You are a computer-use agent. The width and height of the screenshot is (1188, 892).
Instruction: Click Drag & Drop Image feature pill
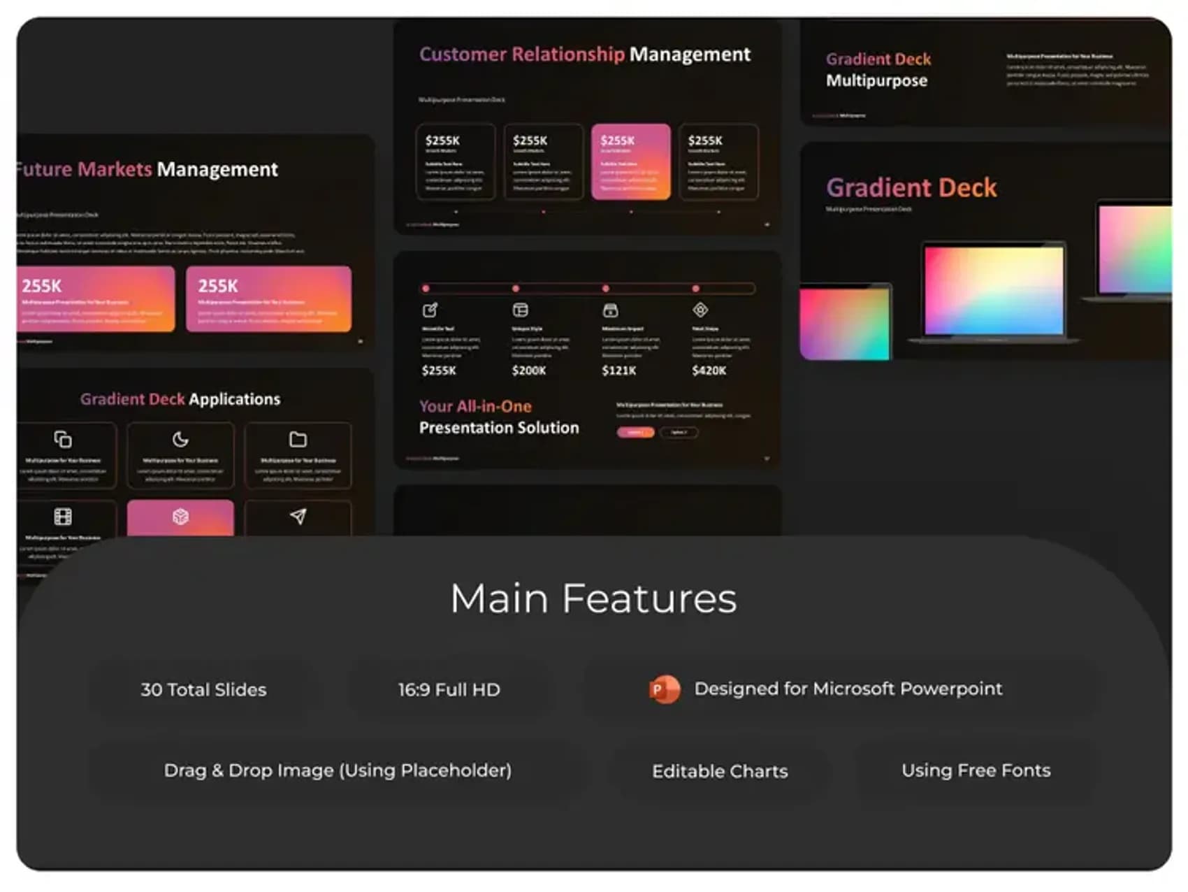338,770
